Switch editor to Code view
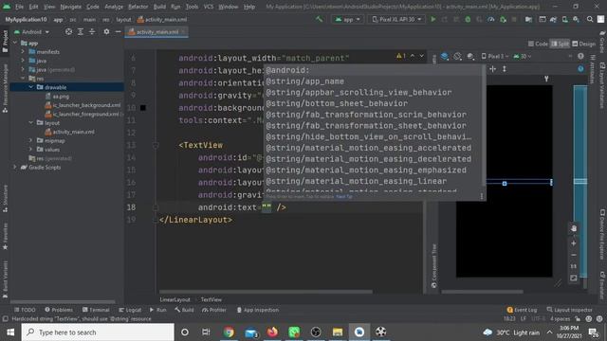 538,44
